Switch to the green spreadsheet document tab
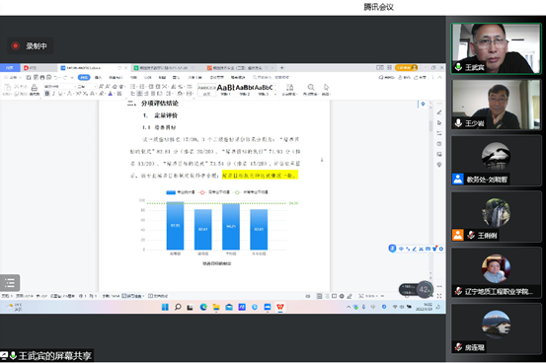546x363 pixels. [x=164, y=68]
